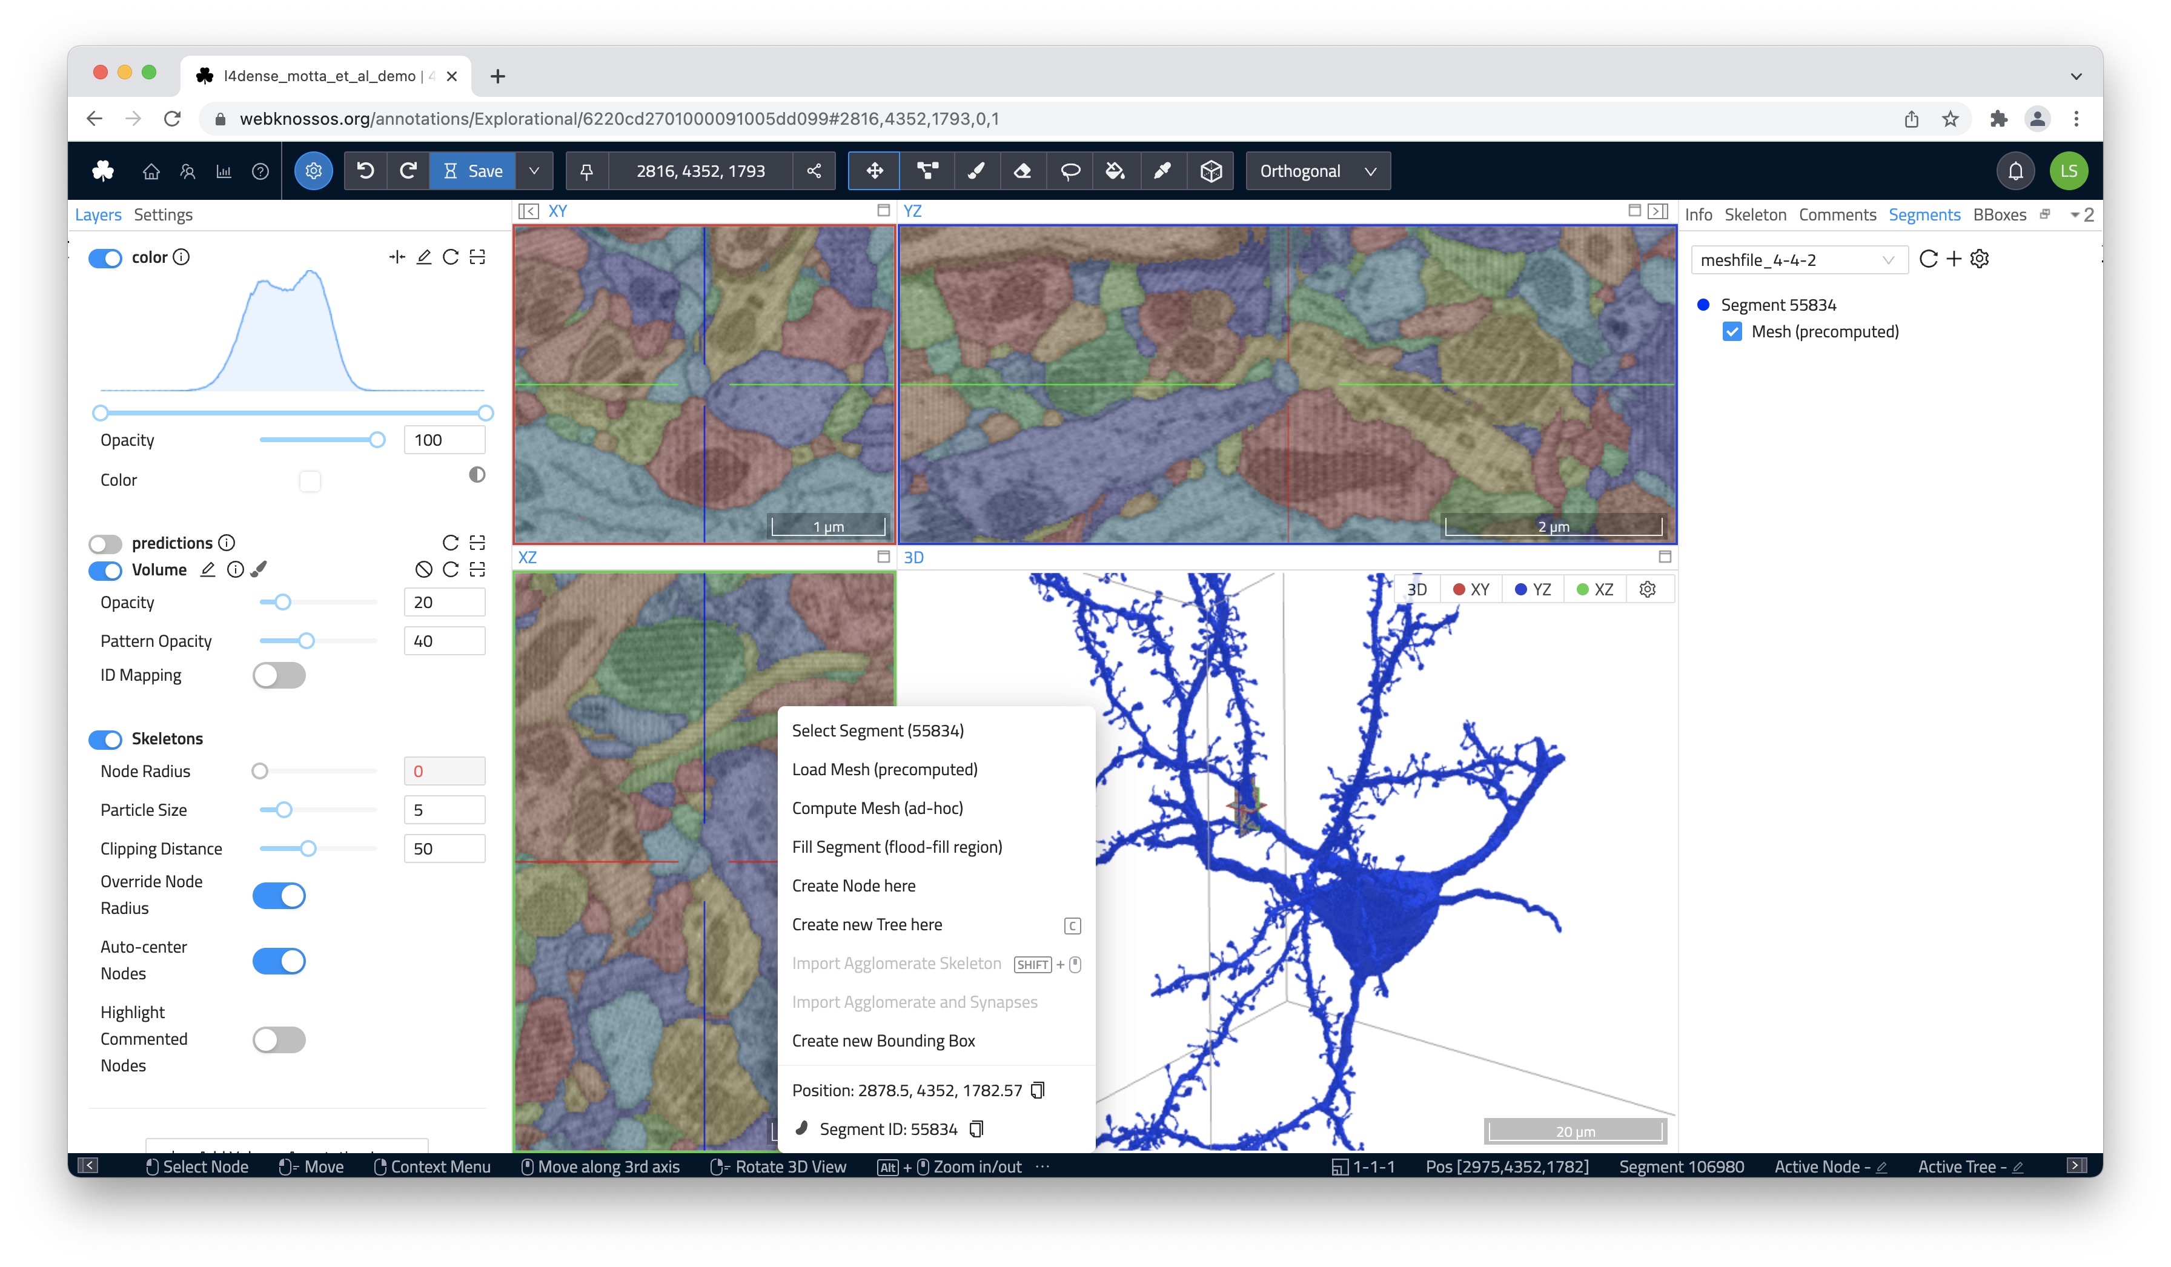The height and width of the screenshot is (1267, 2171).
Task: Collapse the right sidebar from status bar
Action: 2077,1166
